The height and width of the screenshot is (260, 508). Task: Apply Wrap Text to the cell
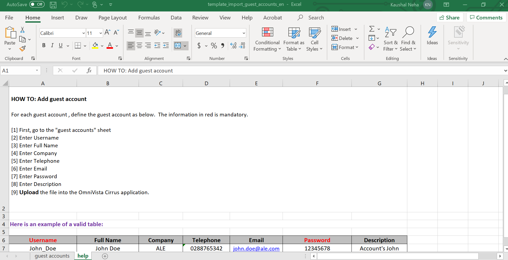pos(178,33)
